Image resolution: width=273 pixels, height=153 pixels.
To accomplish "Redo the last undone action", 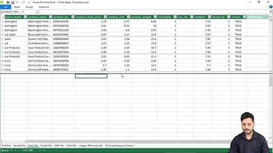I will (x=23, y=2).
